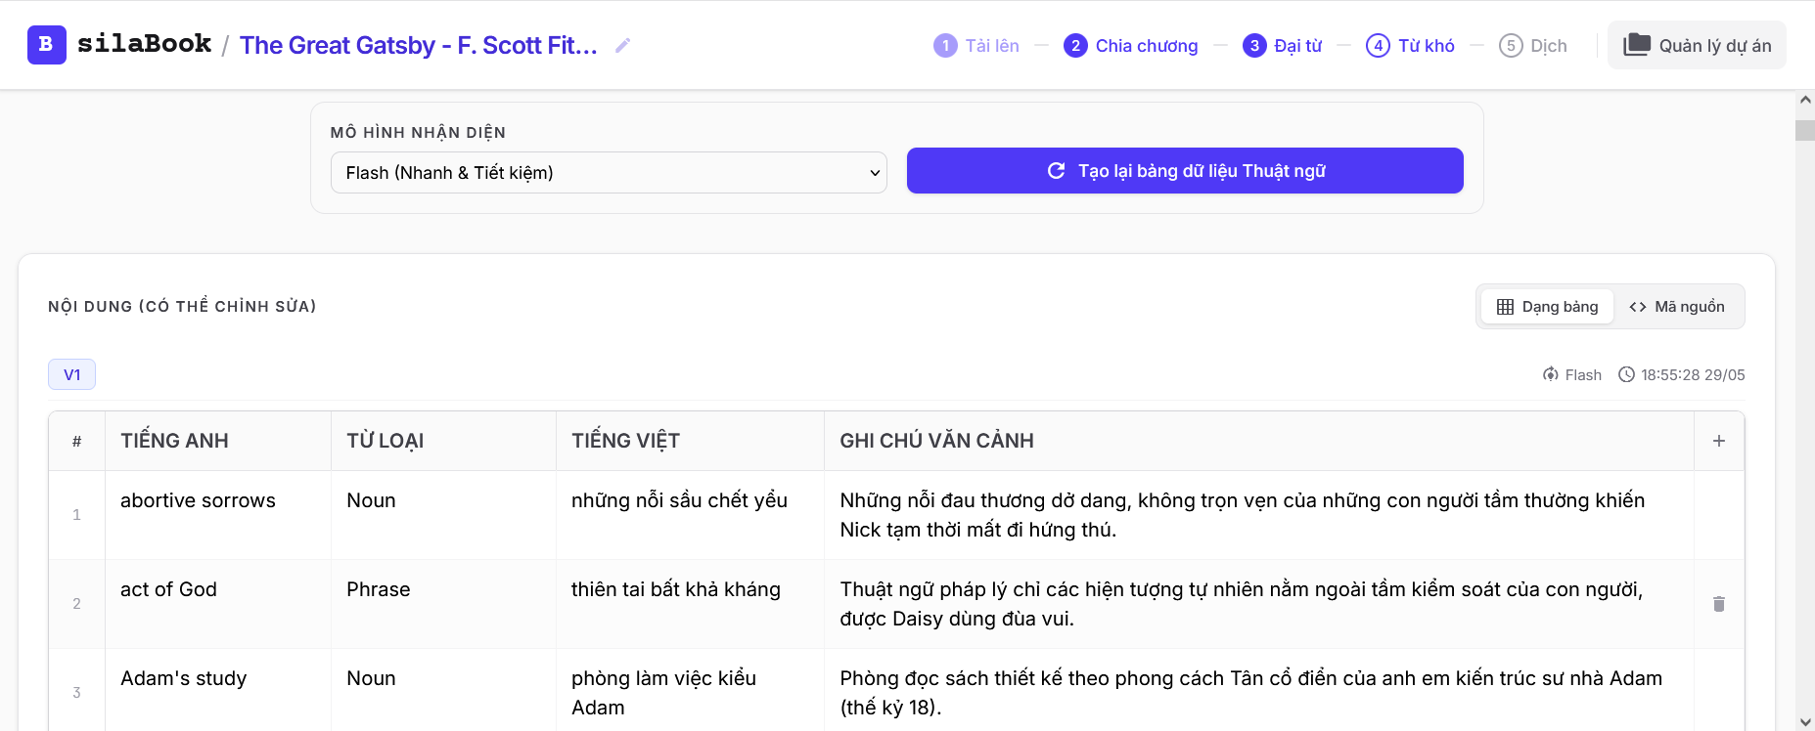The image size is (1815, 731).
Task: Click the TIẾNG VIỆT column header
Action: (690, 441)
